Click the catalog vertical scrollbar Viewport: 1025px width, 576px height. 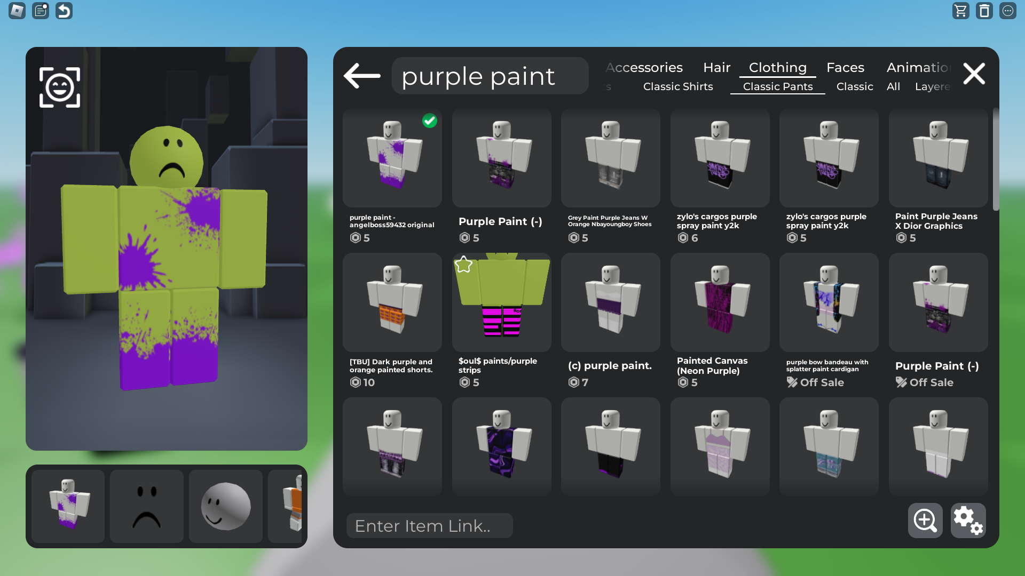[x=996, y=159]
